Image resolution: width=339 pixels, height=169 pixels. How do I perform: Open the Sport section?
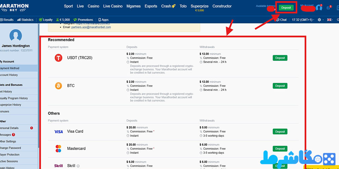(68, 6)
